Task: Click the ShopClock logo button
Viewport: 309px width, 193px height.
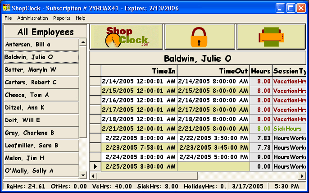Action: 126,37
